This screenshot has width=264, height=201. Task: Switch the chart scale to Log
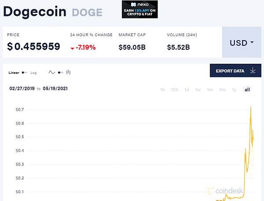pos(33,73)
